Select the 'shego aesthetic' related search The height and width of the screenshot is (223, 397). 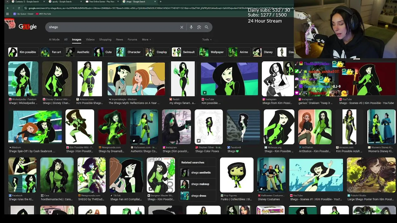[197, 173]
